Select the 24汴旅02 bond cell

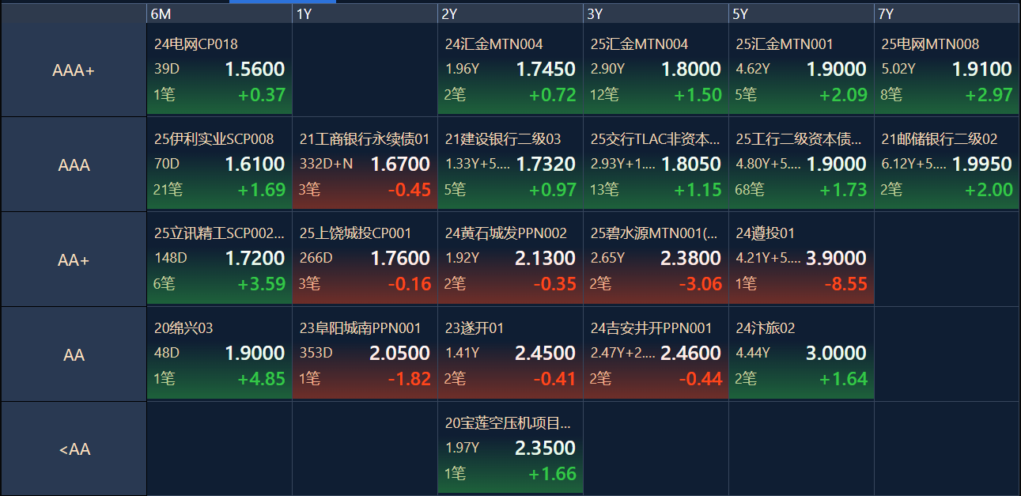click(x=801, y=353)
